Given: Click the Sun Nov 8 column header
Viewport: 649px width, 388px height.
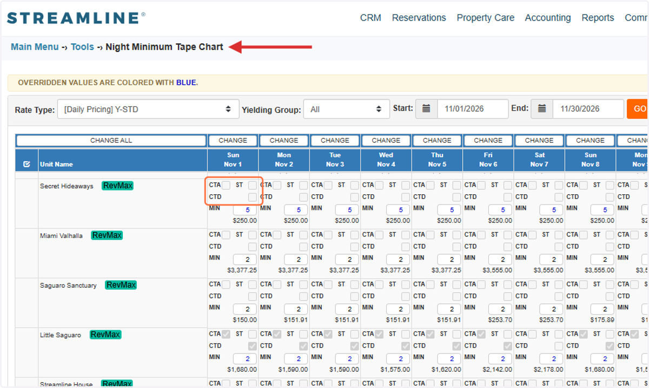Looking at the screenshot, I should (x=590, y=160).
